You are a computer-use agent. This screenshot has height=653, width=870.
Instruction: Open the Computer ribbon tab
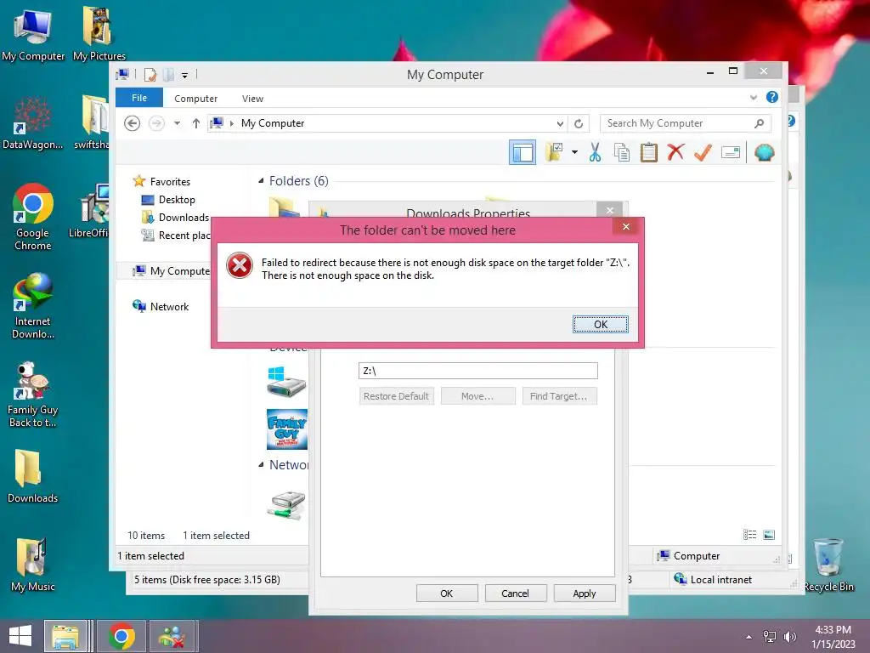(x=196, y=99)
